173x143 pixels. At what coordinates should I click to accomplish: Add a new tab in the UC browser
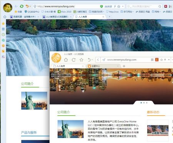pyautogui.click(x=124, y=66)
